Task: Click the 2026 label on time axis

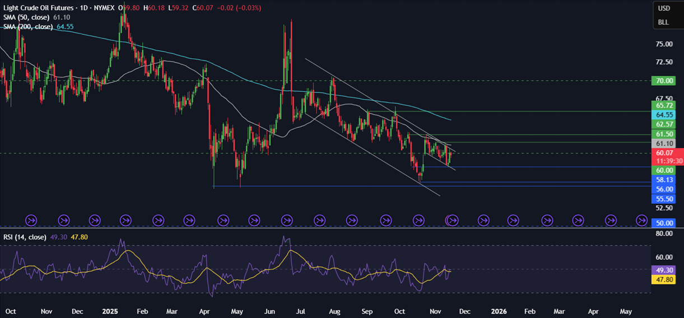Action: [x=499, y=310]
